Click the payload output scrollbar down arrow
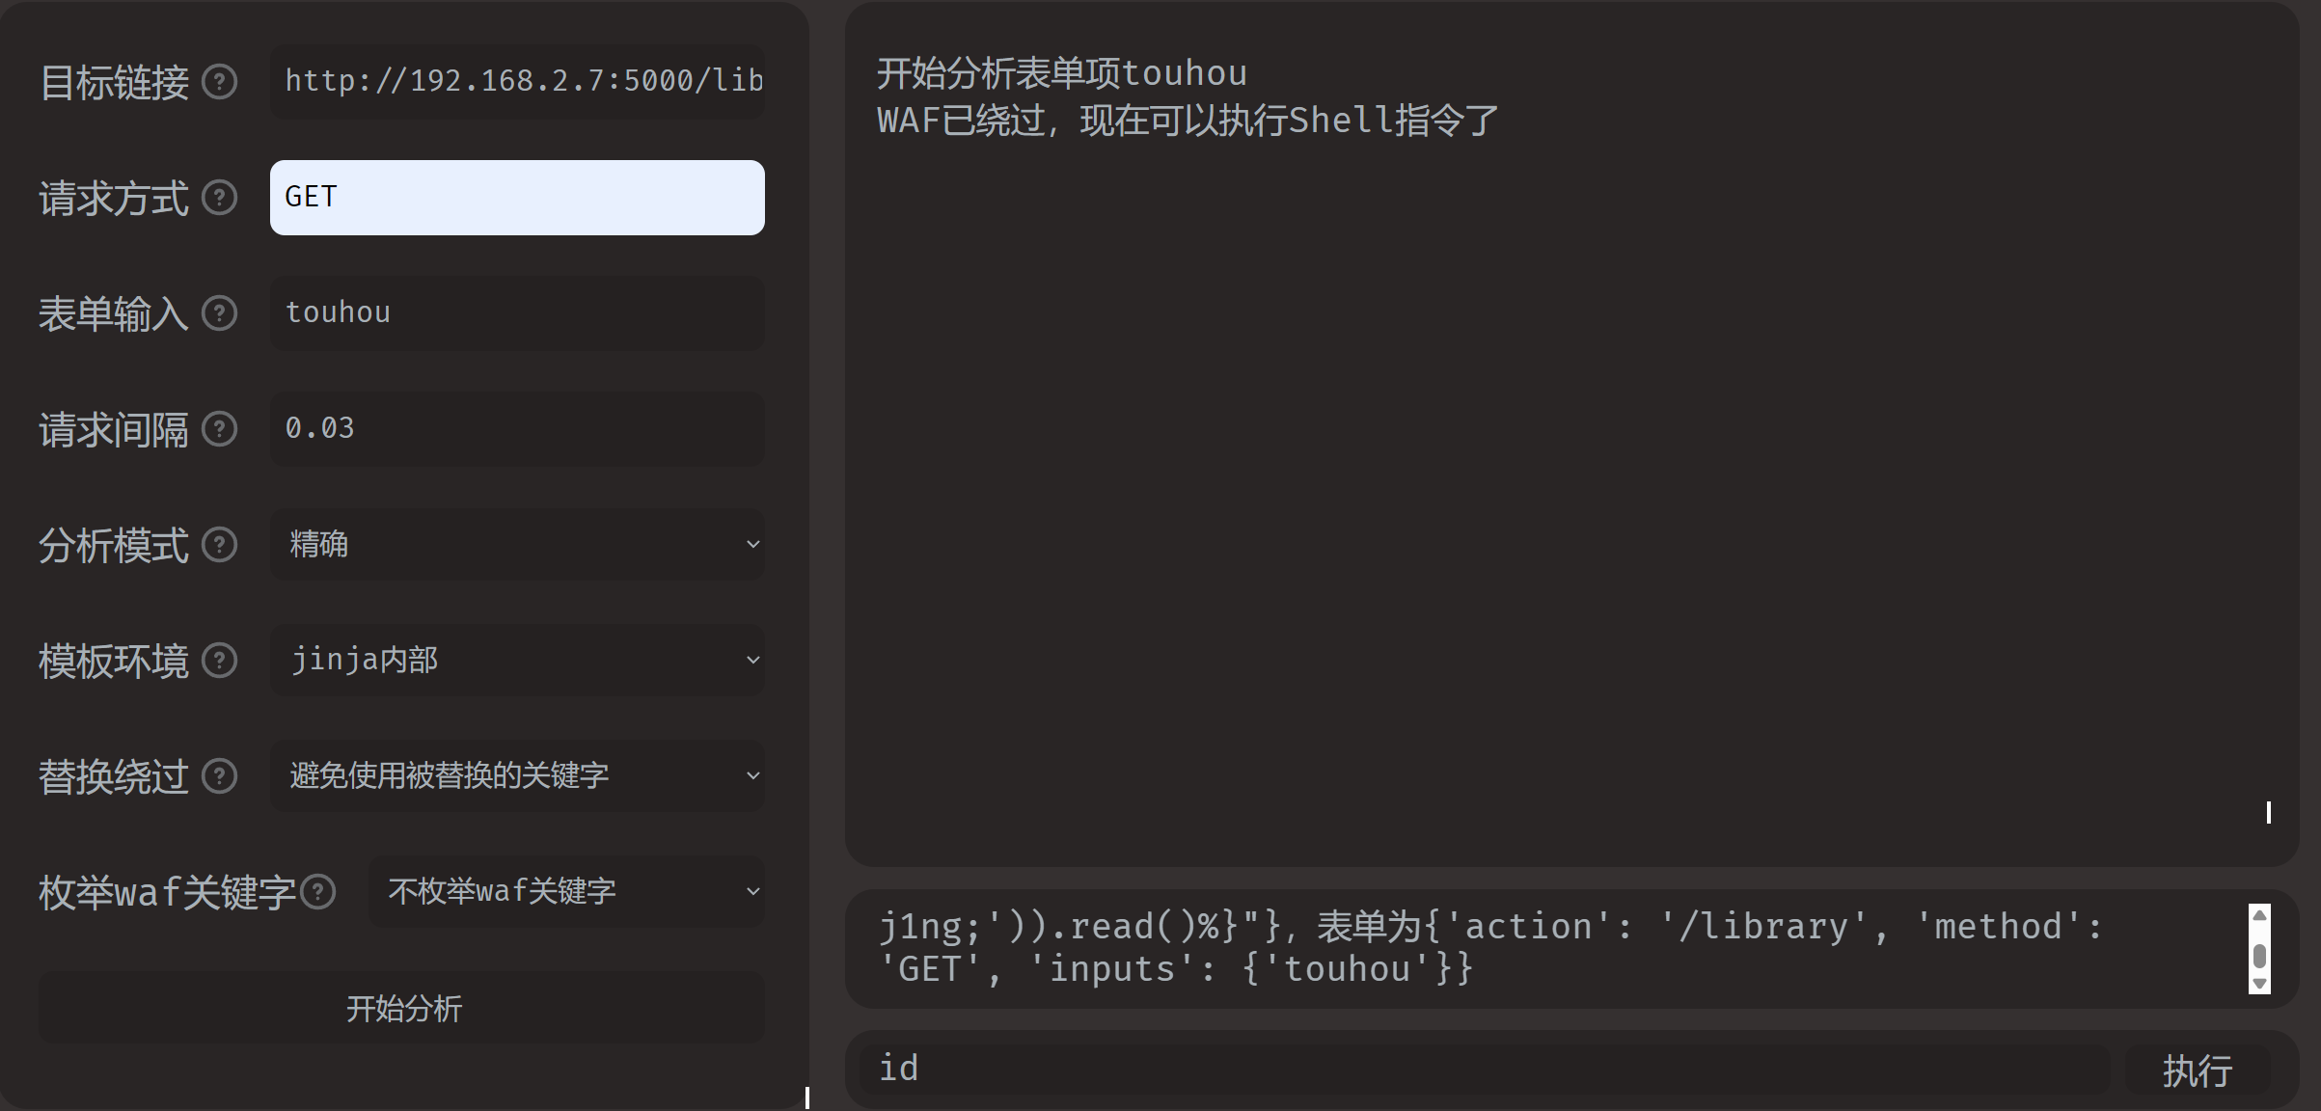This screenshot has height=1111, width=2321. (x=2259, y=984)
